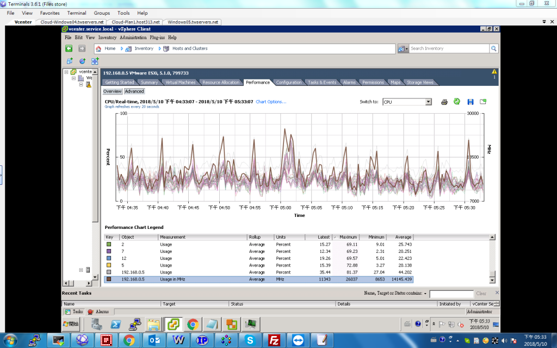The height and width of the screenshot is (348, 557).
Task: Click the brown swatch for Usage in MHz
Action: click(109, 279)
